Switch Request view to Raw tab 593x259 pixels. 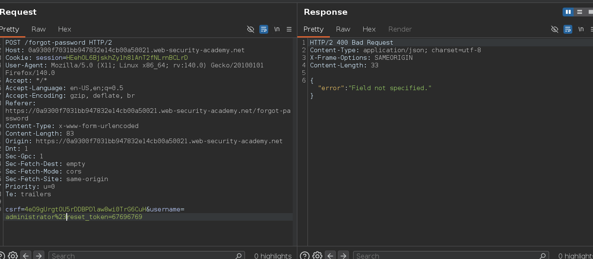(x=38, y=29)
